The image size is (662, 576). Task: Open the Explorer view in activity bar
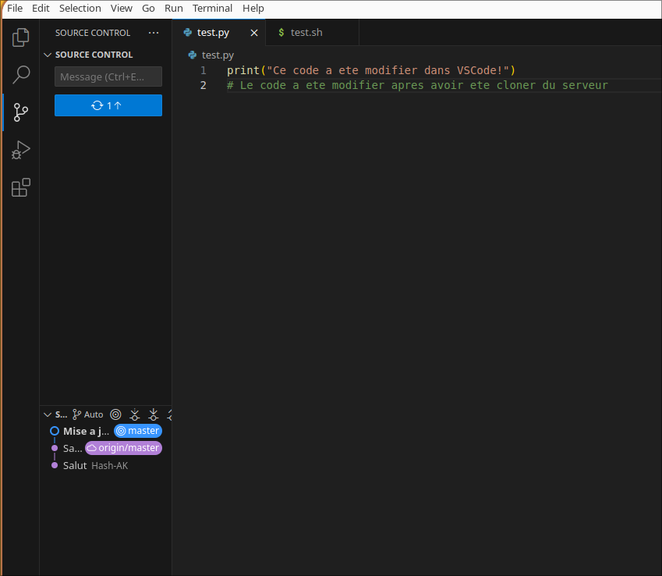(21, 37)
